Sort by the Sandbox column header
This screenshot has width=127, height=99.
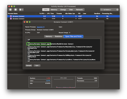tap(97, 13)
